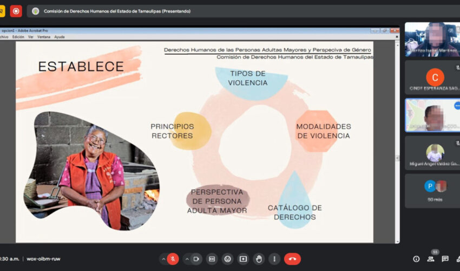This screenshot has height=271, width=460.
Task: Click PERSPECTIVA DE PERSONA ADULTA MAYOR label
Action: click(x=217, y=201)
